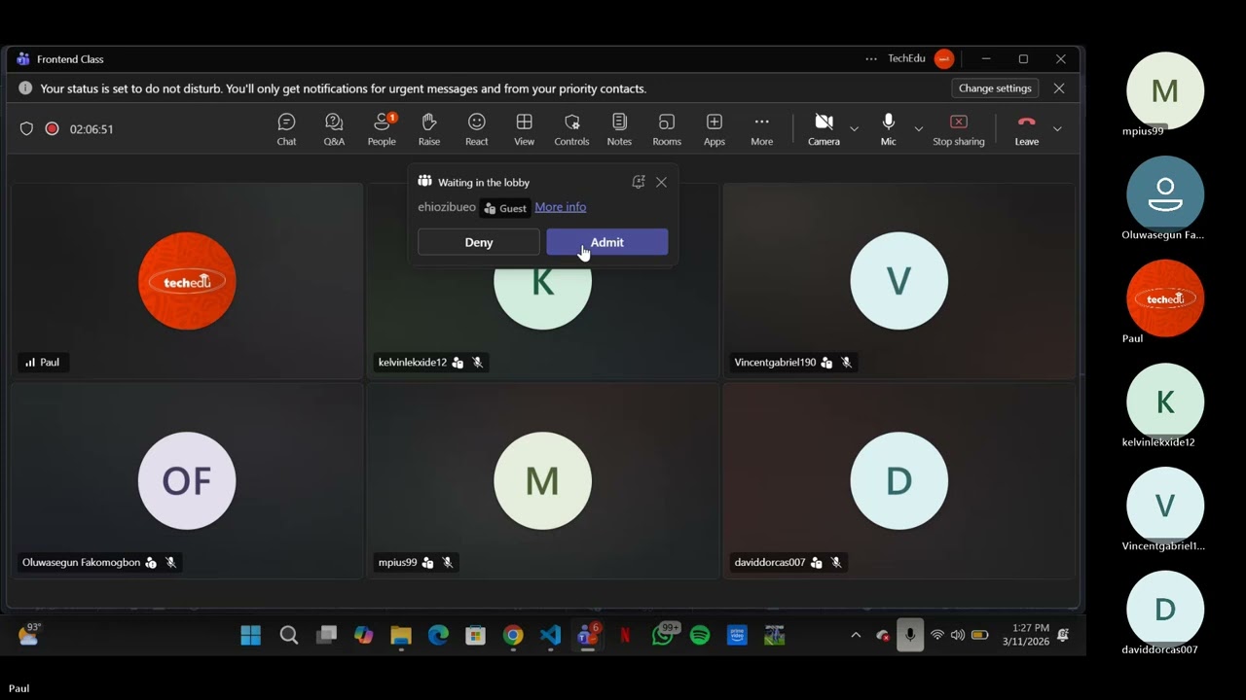The width and height of the screenshot is (1246, 700).
Task: Open Copilot from the taskbar
Action: pyautogui.click(x=363, y=636)
